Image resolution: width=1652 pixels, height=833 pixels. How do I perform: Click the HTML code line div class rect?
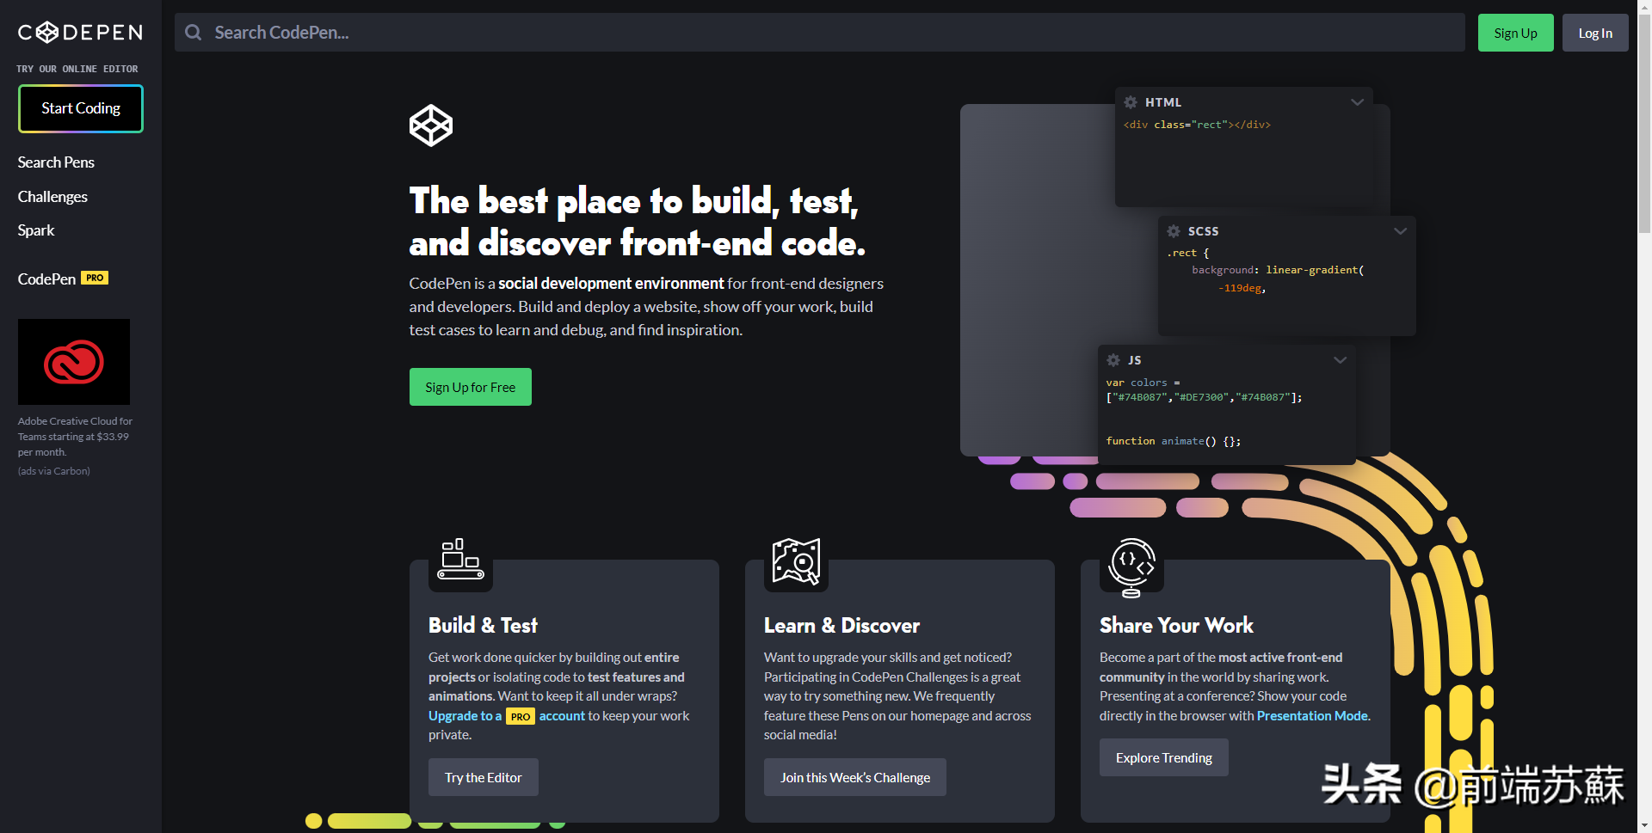tap(1197, 125)
